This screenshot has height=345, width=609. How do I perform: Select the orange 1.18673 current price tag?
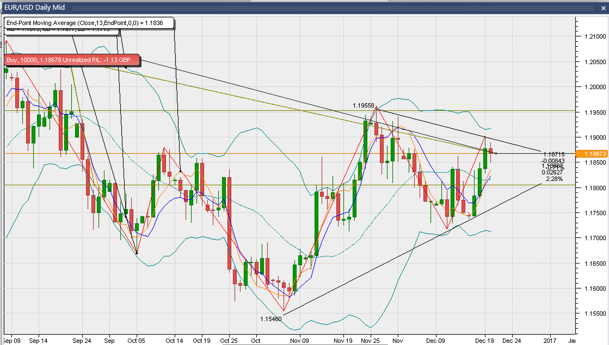pyautogui.click(x=592, y=154)
